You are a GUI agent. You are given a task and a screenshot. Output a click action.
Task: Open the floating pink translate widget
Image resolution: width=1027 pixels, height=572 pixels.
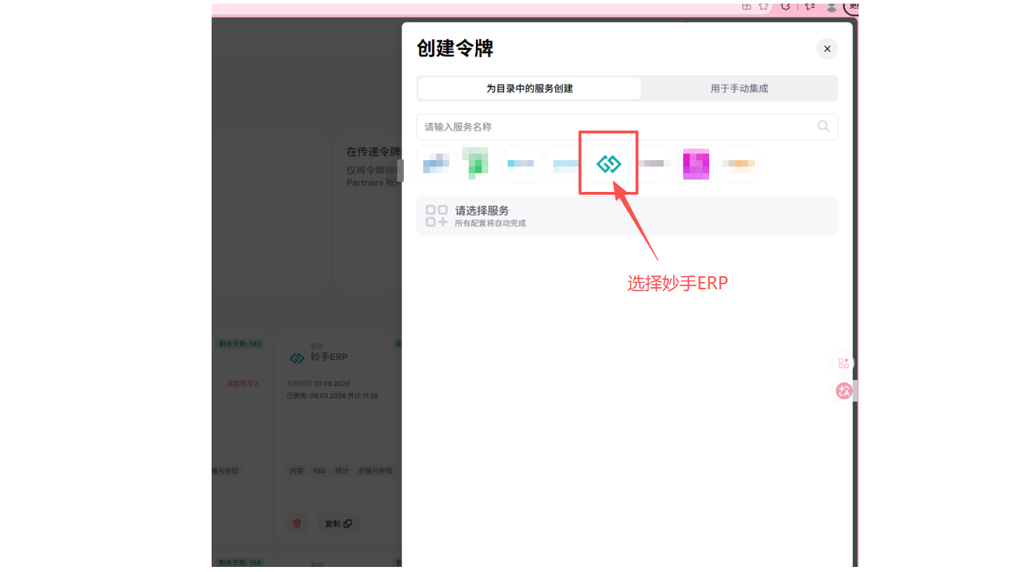(844, 391)
